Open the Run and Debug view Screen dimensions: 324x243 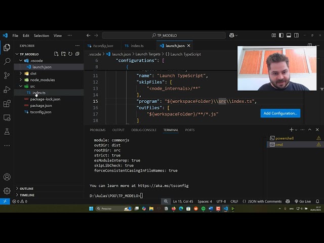pos(7,90)
